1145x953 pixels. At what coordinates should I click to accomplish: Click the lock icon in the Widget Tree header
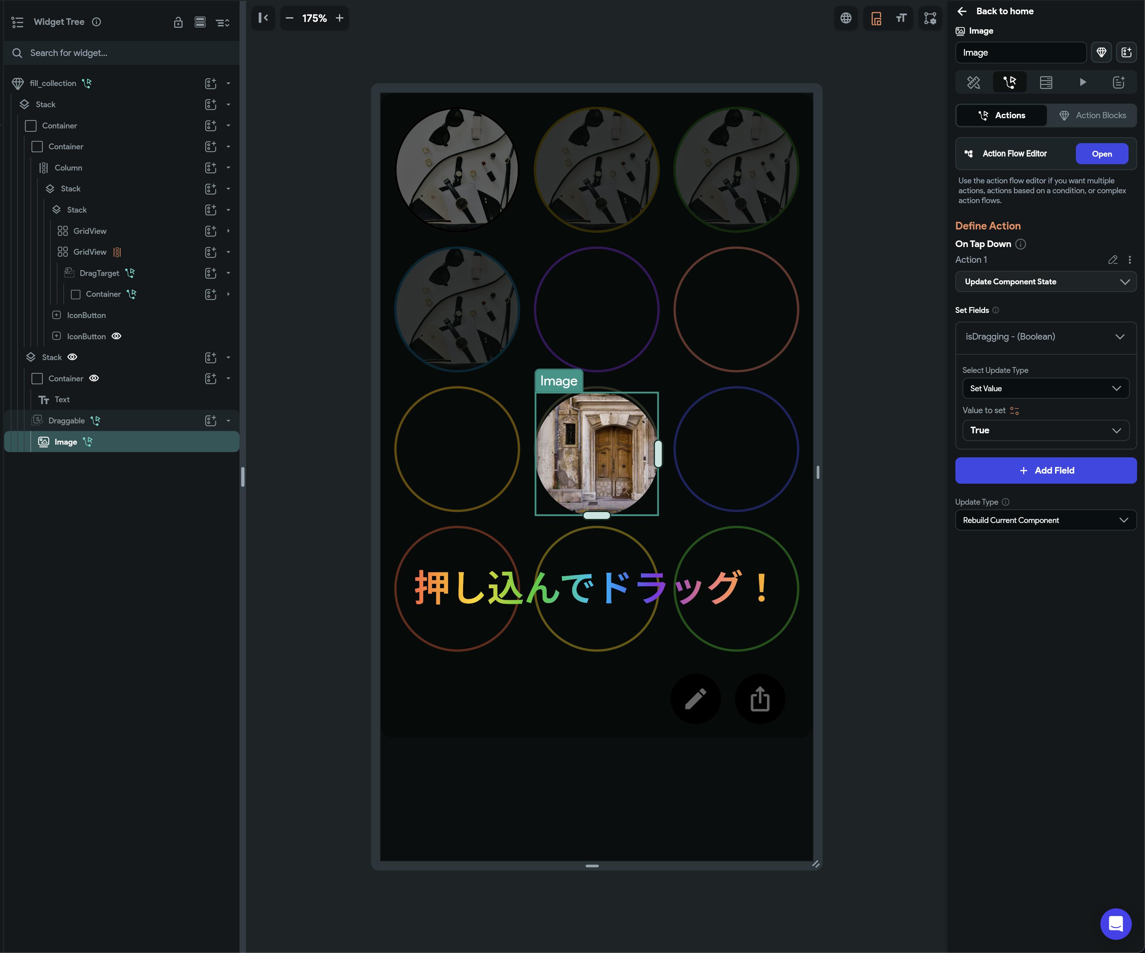click(178, 22)
